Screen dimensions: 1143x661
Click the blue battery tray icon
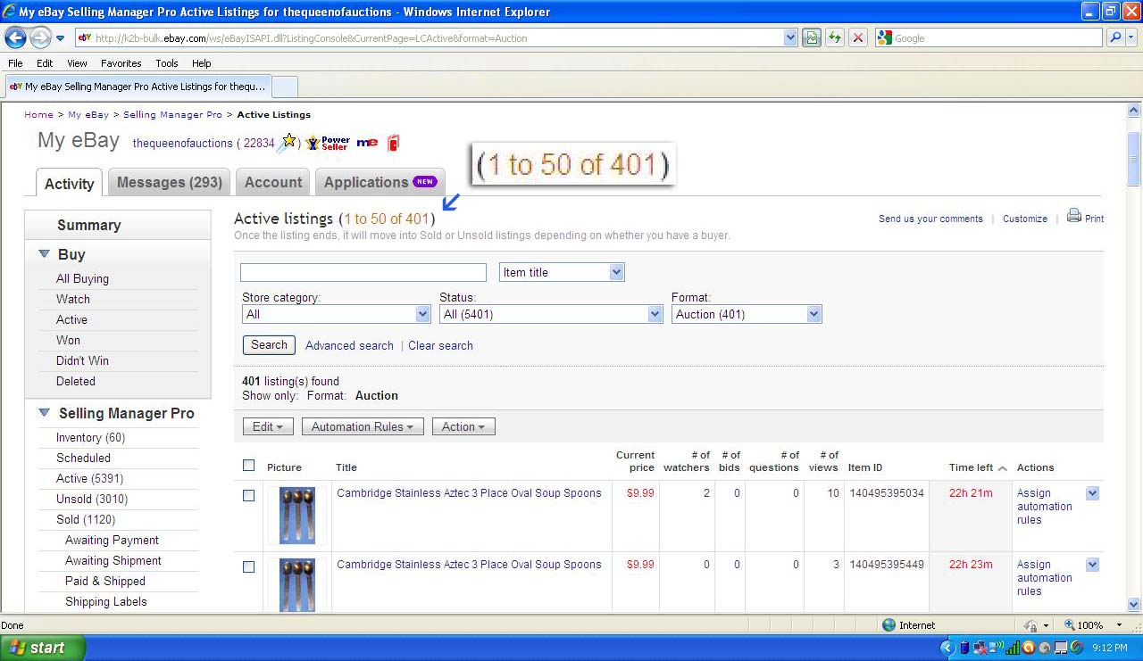coord(965,648)
